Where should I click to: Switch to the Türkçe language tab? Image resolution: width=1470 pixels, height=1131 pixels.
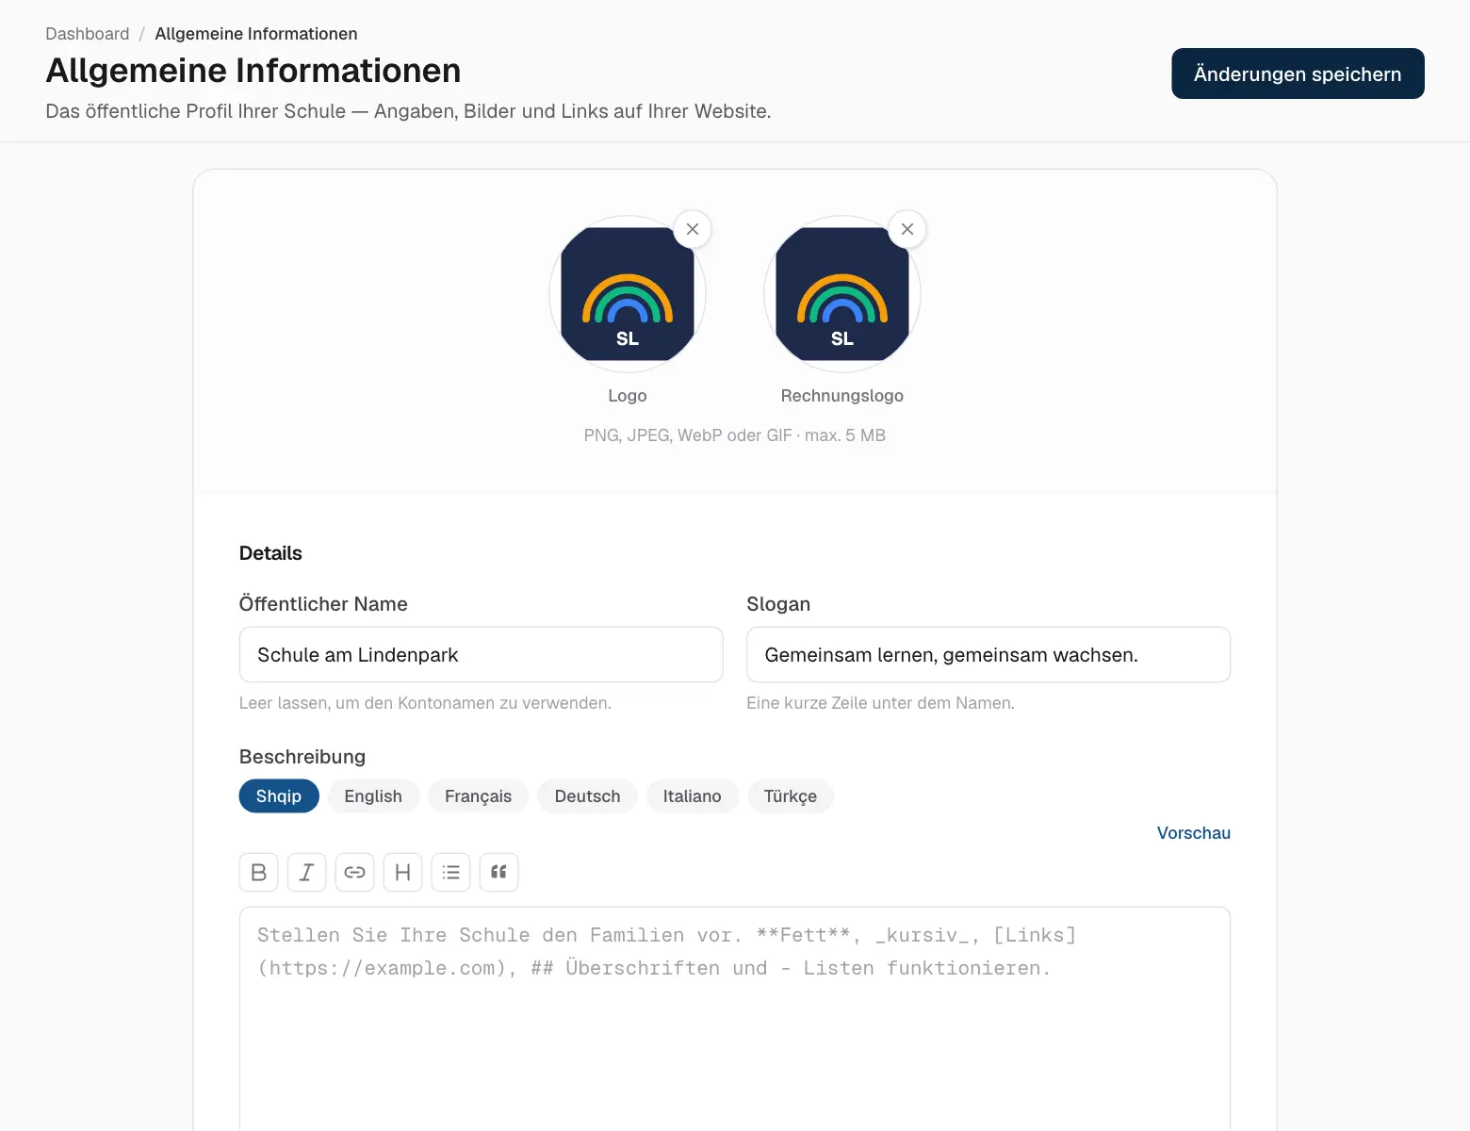(790, 795)
